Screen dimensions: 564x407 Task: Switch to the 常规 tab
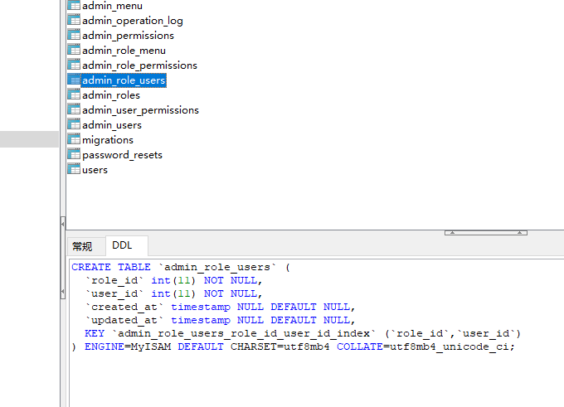(x=82, y=246)
